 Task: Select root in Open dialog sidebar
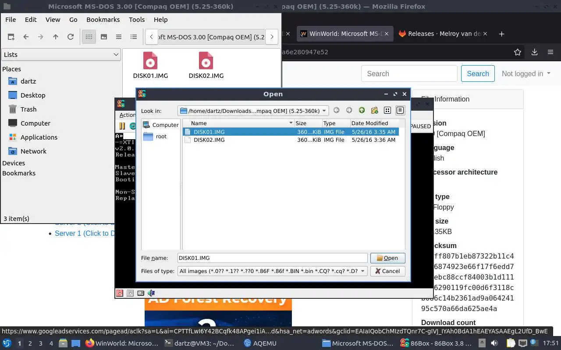(x=160, y=136)
